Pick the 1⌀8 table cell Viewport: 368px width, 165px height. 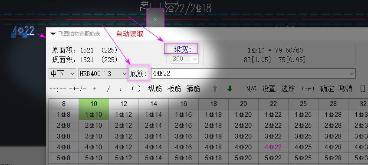pyautogui.click(x=64, y=115)
